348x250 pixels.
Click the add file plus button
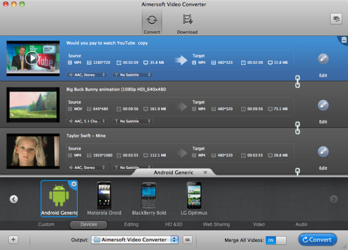[13, 240]
